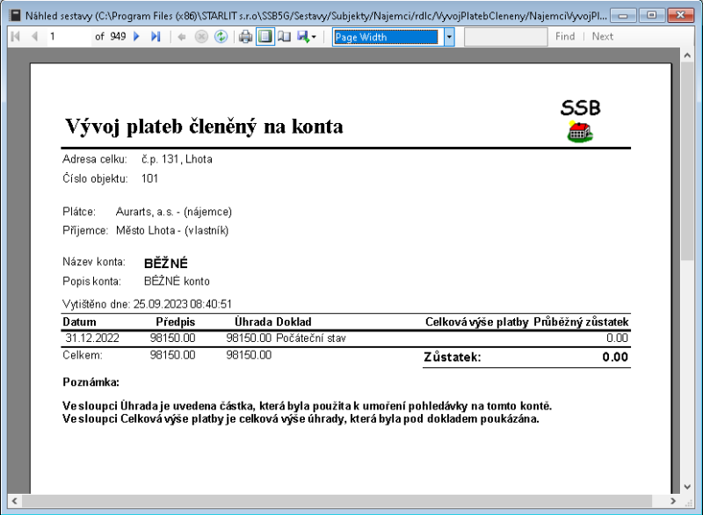Click the SSB house logo
The height and width of the screenshot is (515, 703).
(580, 133)
